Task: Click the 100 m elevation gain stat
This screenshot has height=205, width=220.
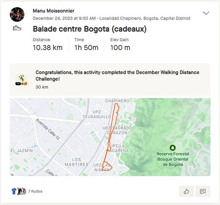Action: (120, 48)
